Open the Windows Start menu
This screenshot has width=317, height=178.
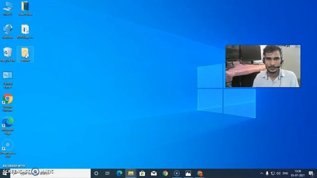(5, 173)
